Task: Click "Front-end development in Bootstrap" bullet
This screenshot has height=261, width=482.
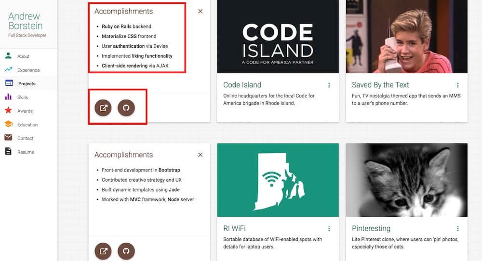Action: coord(141,170)
